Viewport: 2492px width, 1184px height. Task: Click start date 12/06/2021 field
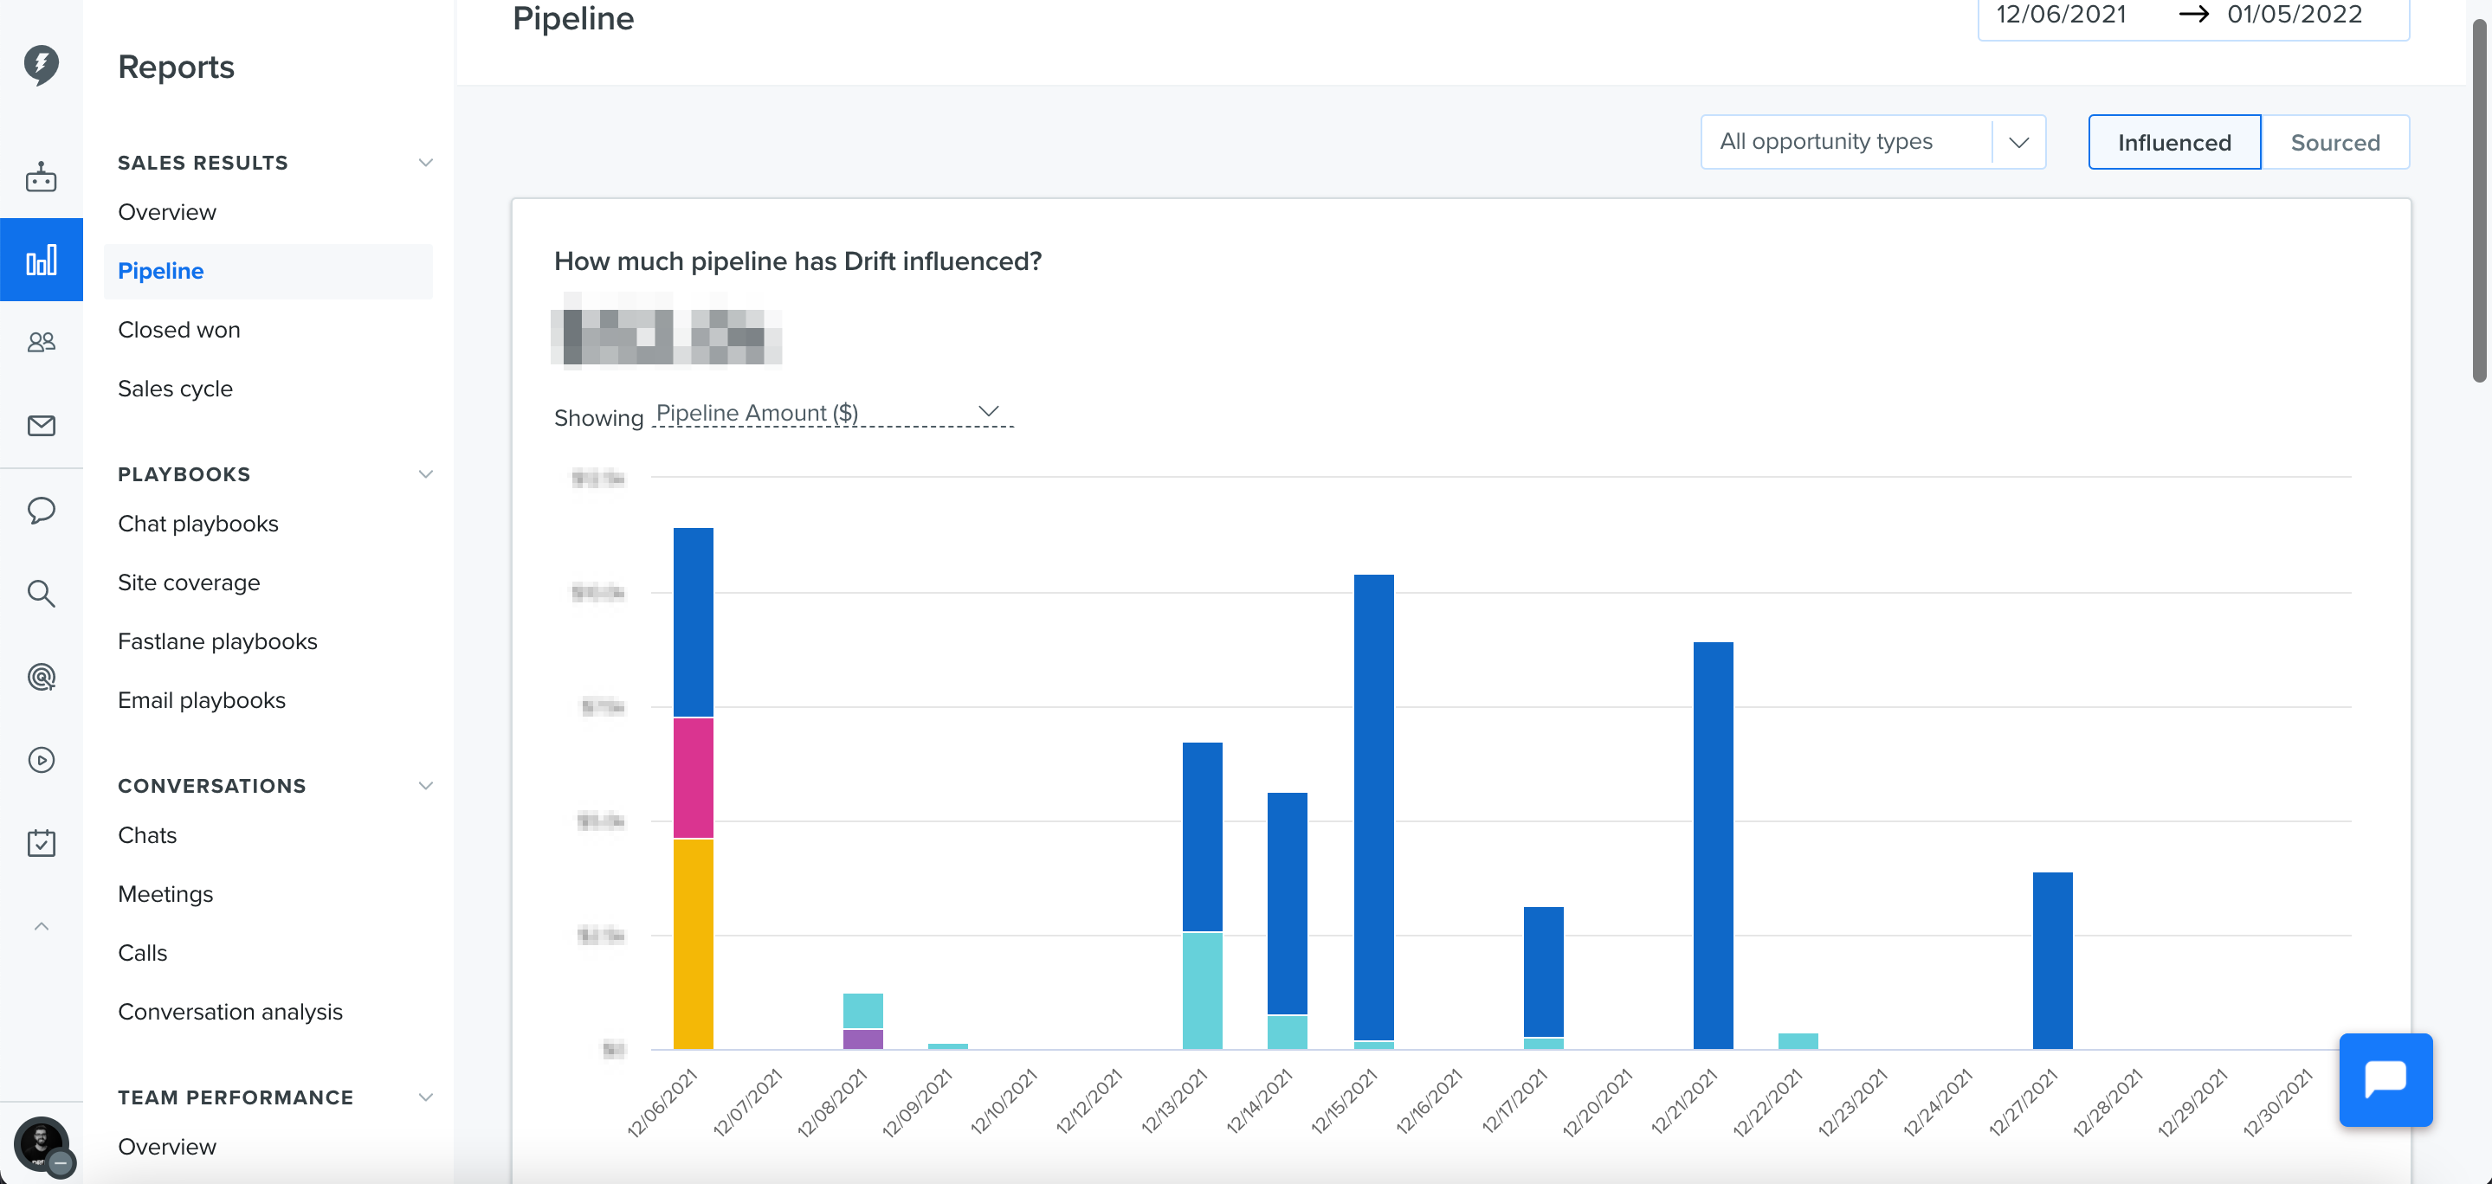click(x=2061, y=15)
